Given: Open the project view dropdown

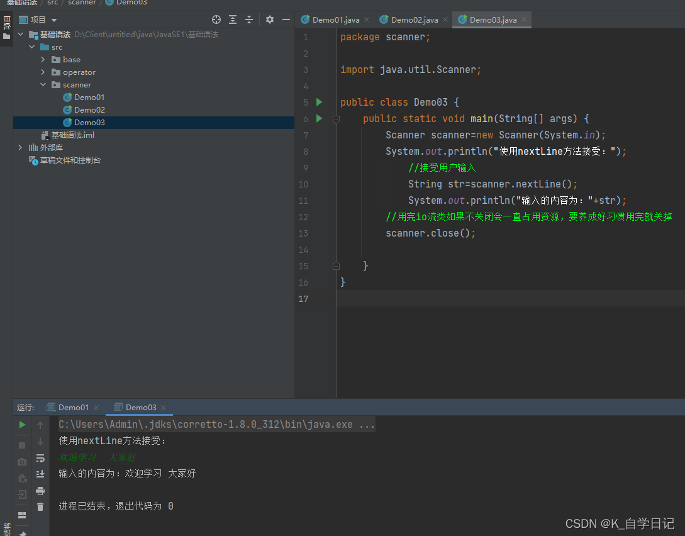Looking at the screenshot, I should pyautogui.click(x=54, y=20).
